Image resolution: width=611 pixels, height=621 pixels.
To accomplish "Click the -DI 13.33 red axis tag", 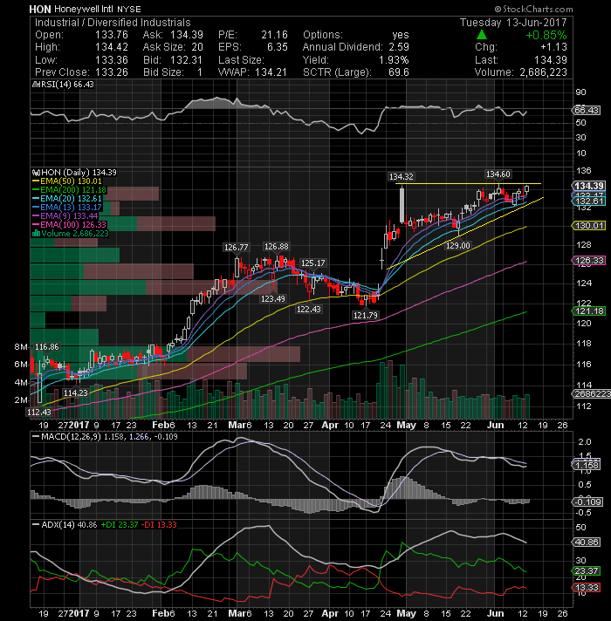I will pyautogui.click(x=587, y=588).
